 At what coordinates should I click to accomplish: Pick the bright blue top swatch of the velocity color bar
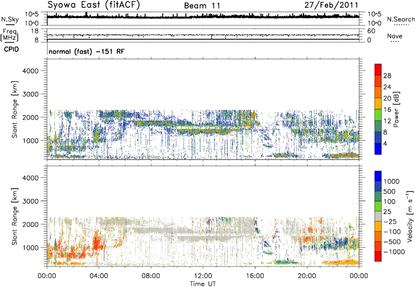(x=378, y=176)
